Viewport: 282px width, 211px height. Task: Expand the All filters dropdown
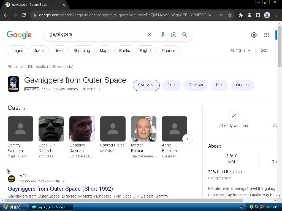pos(240,51)
